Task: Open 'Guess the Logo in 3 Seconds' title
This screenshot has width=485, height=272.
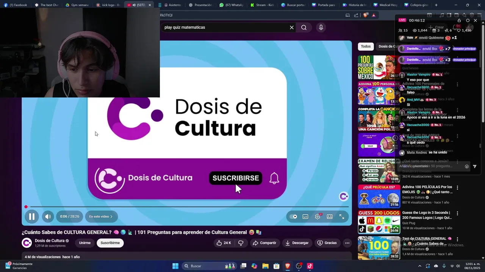Action: (x=427, y=215)
